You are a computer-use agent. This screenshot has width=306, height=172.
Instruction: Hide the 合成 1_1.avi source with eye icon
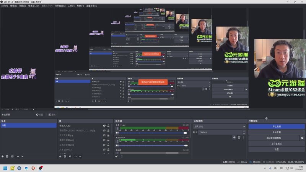(x=104, y=126)
